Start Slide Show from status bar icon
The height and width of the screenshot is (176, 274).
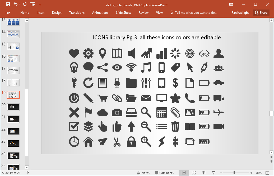[213, 173]
